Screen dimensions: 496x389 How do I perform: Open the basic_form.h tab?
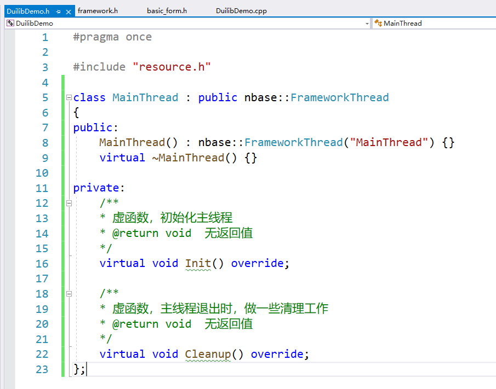point(167,11)
